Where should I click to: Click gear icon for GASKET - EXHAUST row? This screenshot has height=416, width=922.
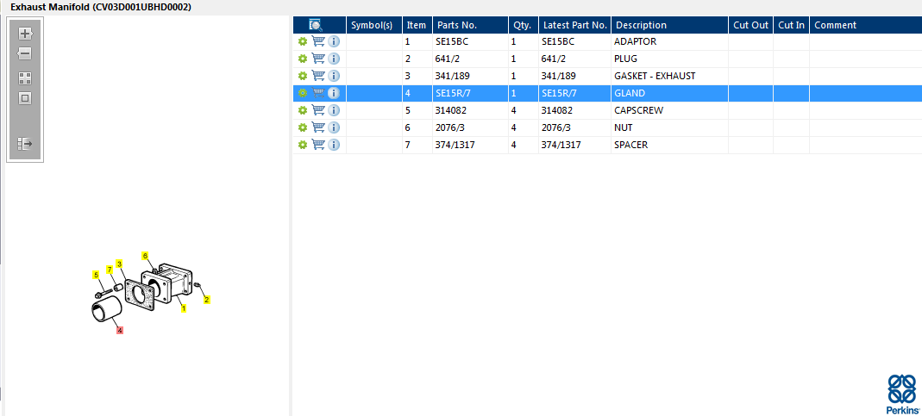(x=302, y=76)
